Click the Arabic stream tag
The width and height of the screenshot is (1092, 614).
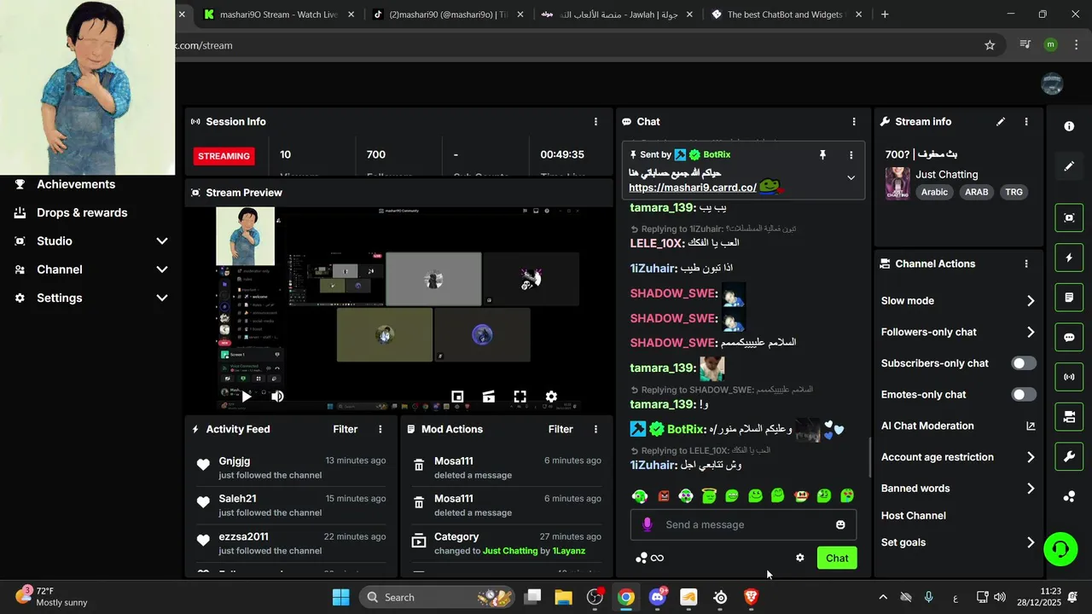[x=934, y=192]
